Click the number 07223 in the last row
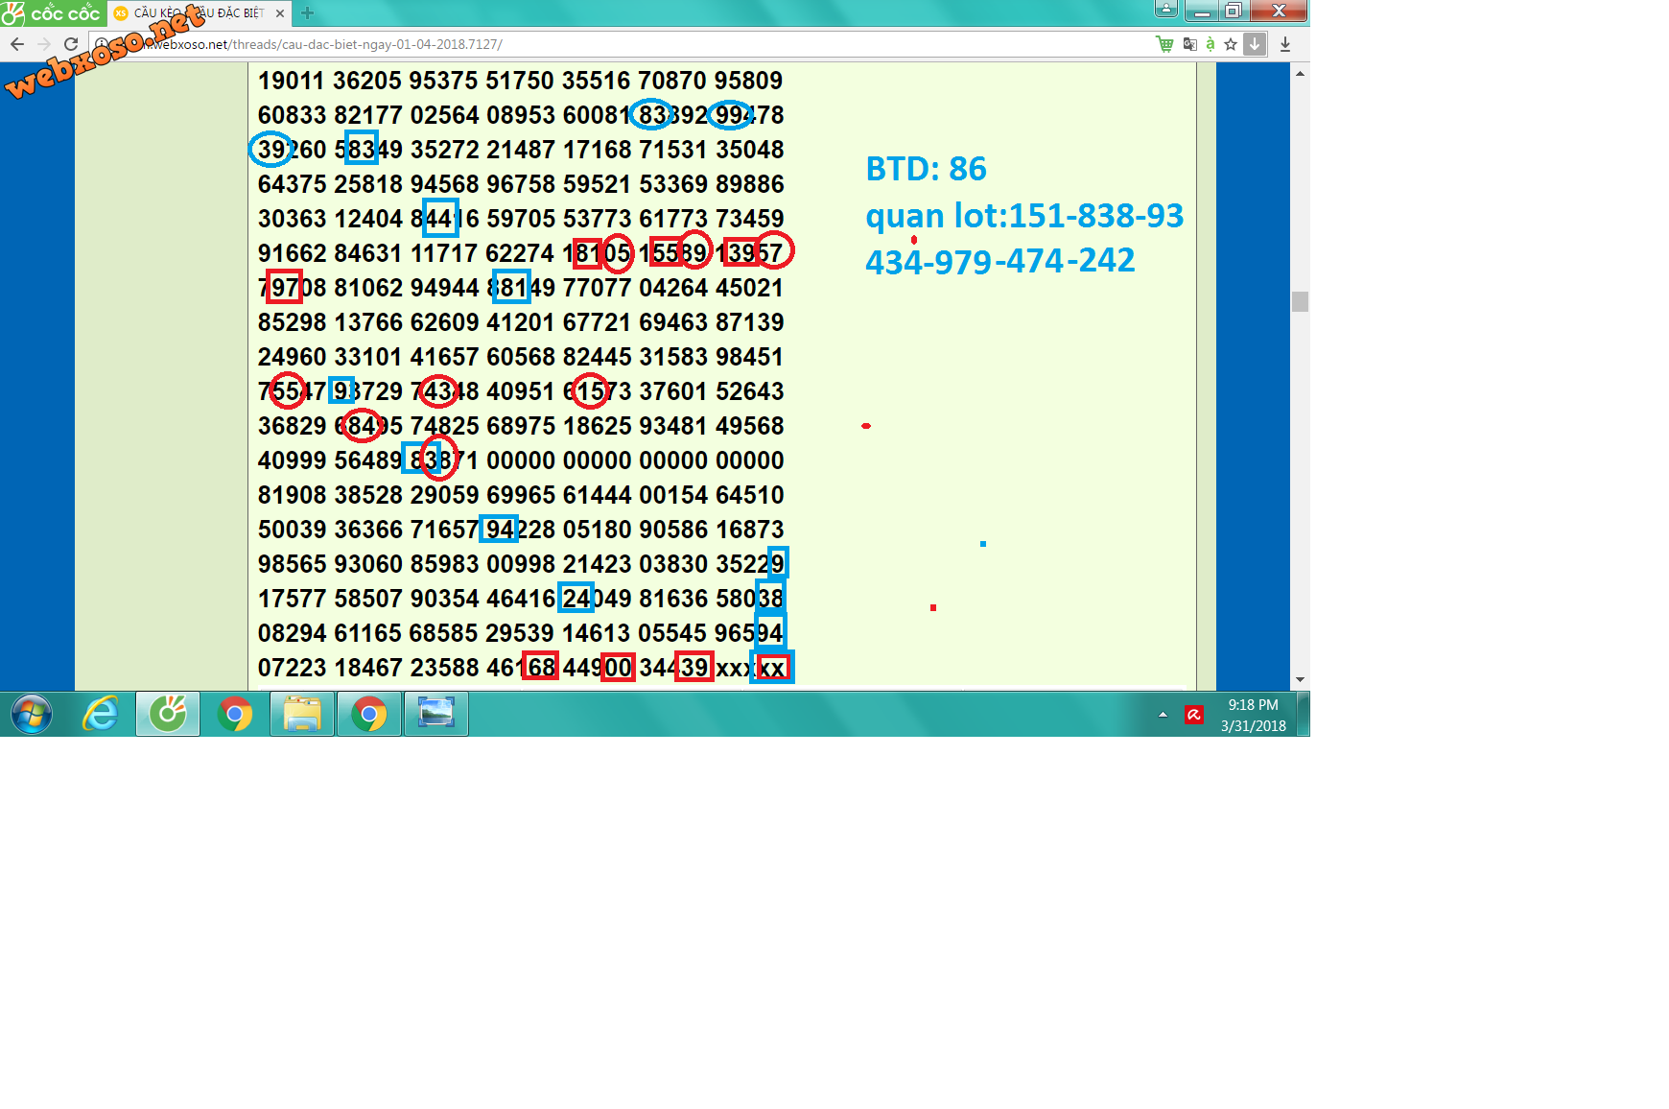Viewport: 1669px width, 1109px height. click(293, 668)
